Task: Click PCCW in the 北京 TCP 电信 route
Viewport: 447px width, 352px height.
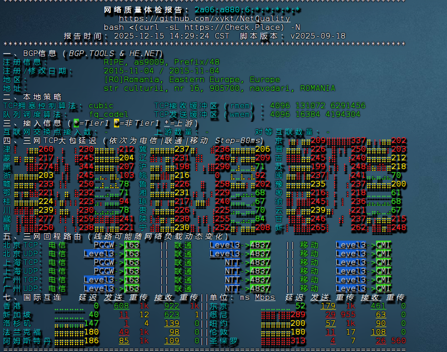Action: click(x=104, y=245)
